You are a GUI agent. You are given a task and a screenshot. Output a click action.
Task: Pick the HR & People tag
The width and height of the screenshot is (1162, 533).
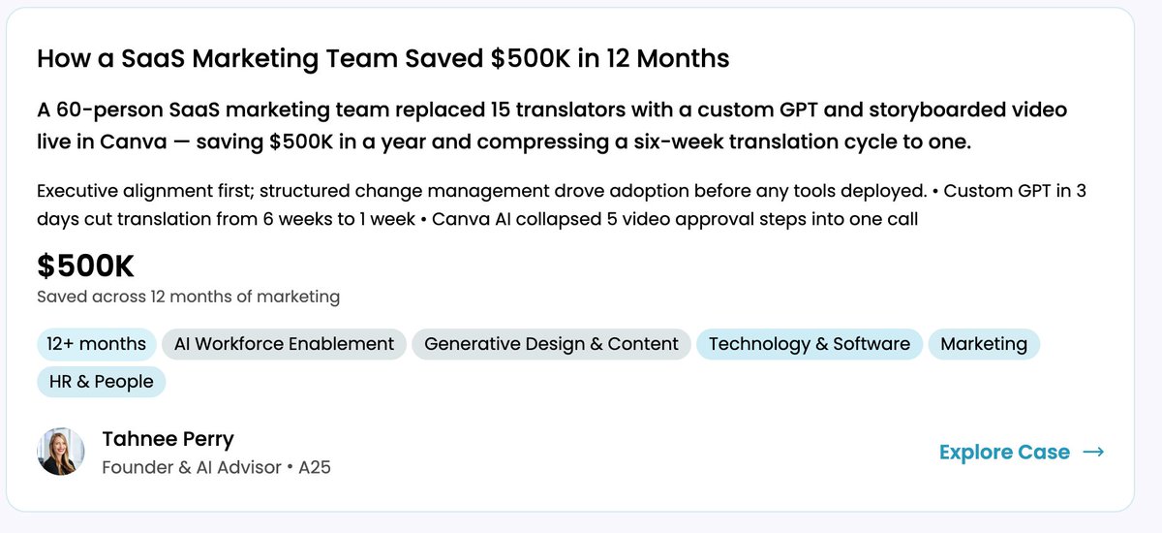[x=102, y=382]
